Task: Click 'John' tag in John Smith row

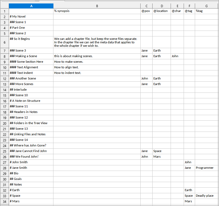Action: coord(189,163)
